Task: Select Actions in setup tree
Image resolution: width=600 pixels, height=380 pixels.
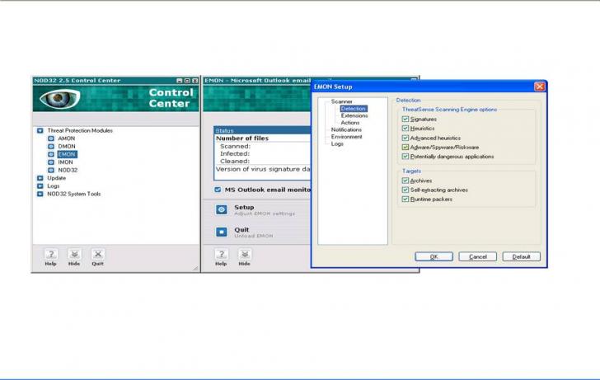Action: pos(350,123)
